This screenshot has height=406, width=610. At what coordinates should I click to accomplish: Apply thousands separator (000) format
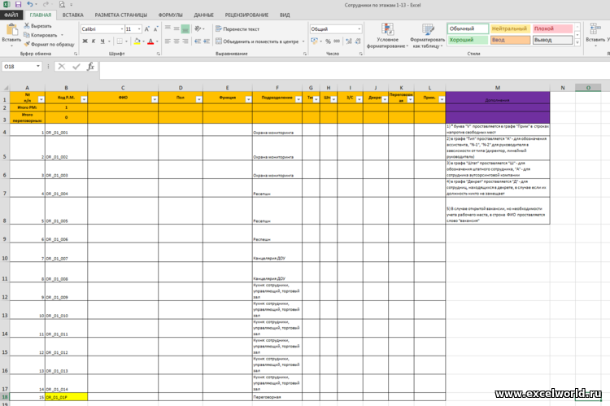(337, 41)
